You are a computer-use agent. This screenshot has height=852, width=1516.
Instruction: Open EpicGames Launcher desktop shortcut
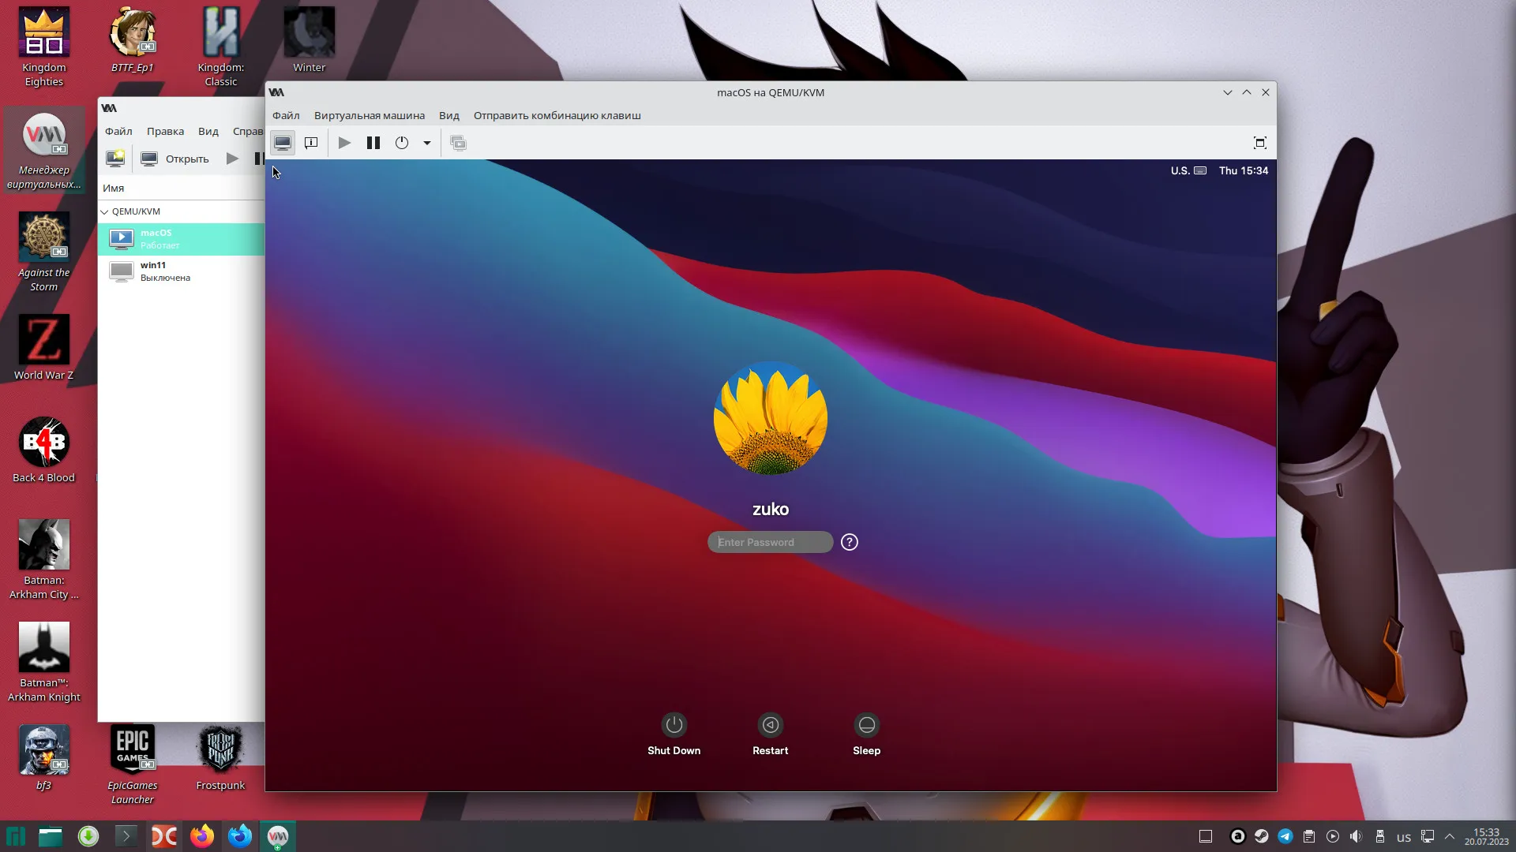click(x=133, y=765)
